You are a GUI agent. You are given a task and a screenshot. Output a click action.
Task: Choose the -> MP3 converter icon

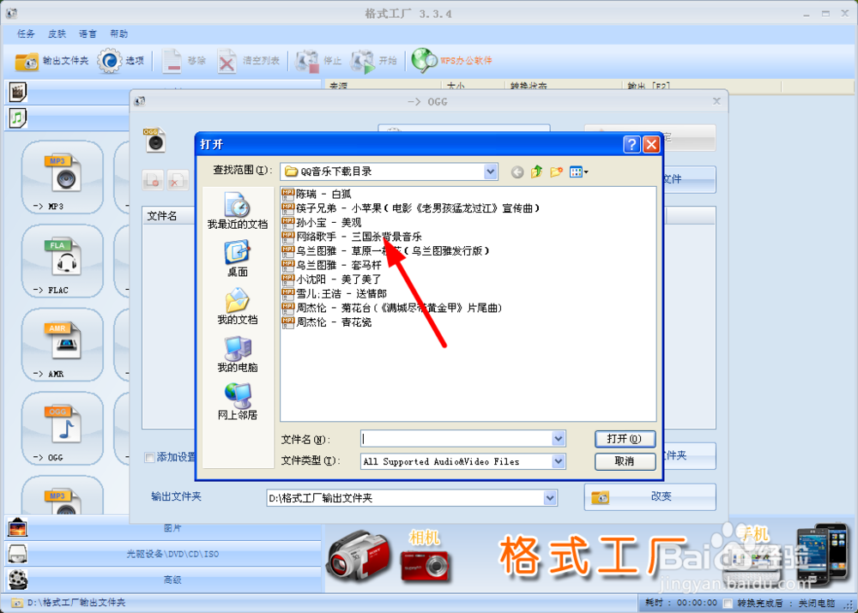(x=62, y=177)
